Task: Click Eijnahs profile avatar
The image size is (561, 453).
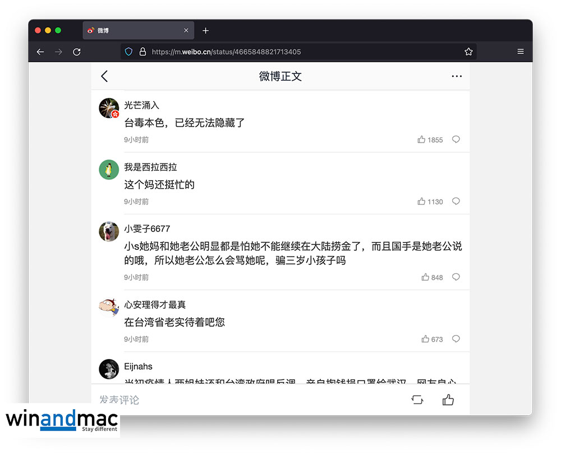Action: [109, 369]
